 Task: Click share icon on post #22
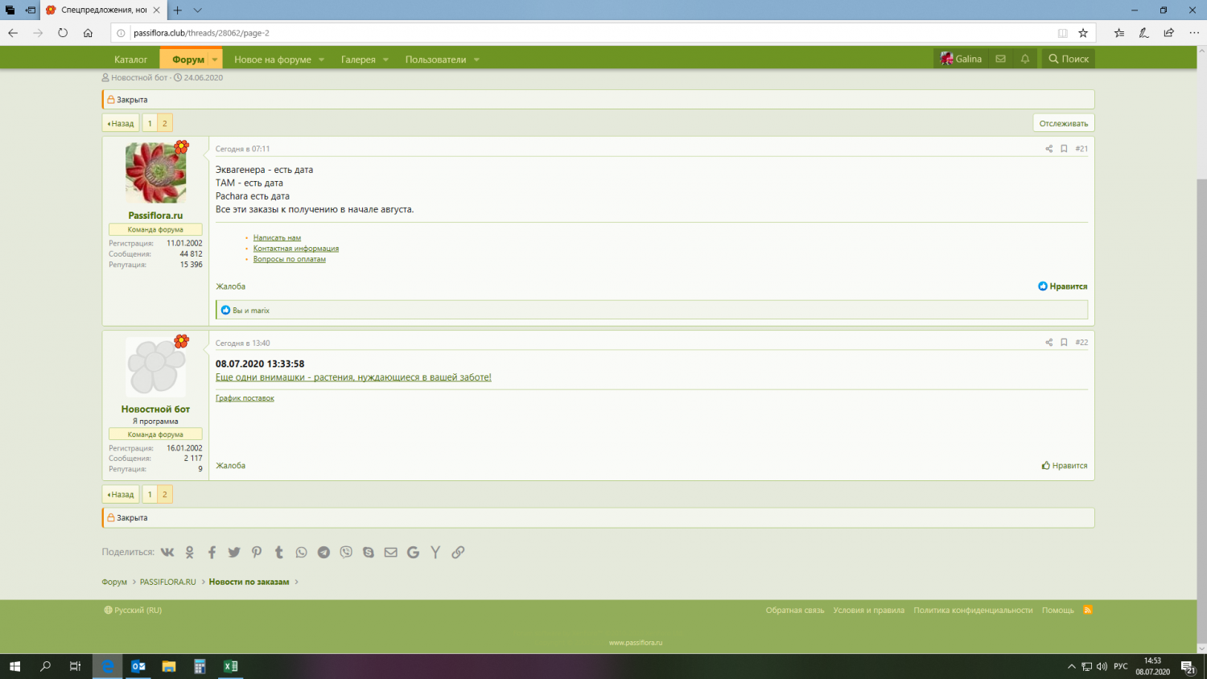click(1048, 343)
